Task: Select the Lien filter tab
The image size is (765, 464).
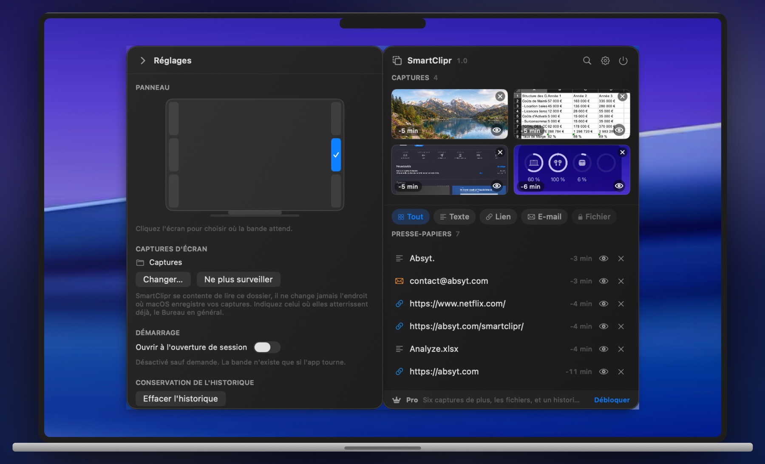Action: [498, 217]
